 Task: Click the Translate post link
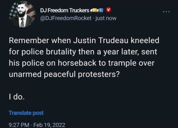(26, 113)
